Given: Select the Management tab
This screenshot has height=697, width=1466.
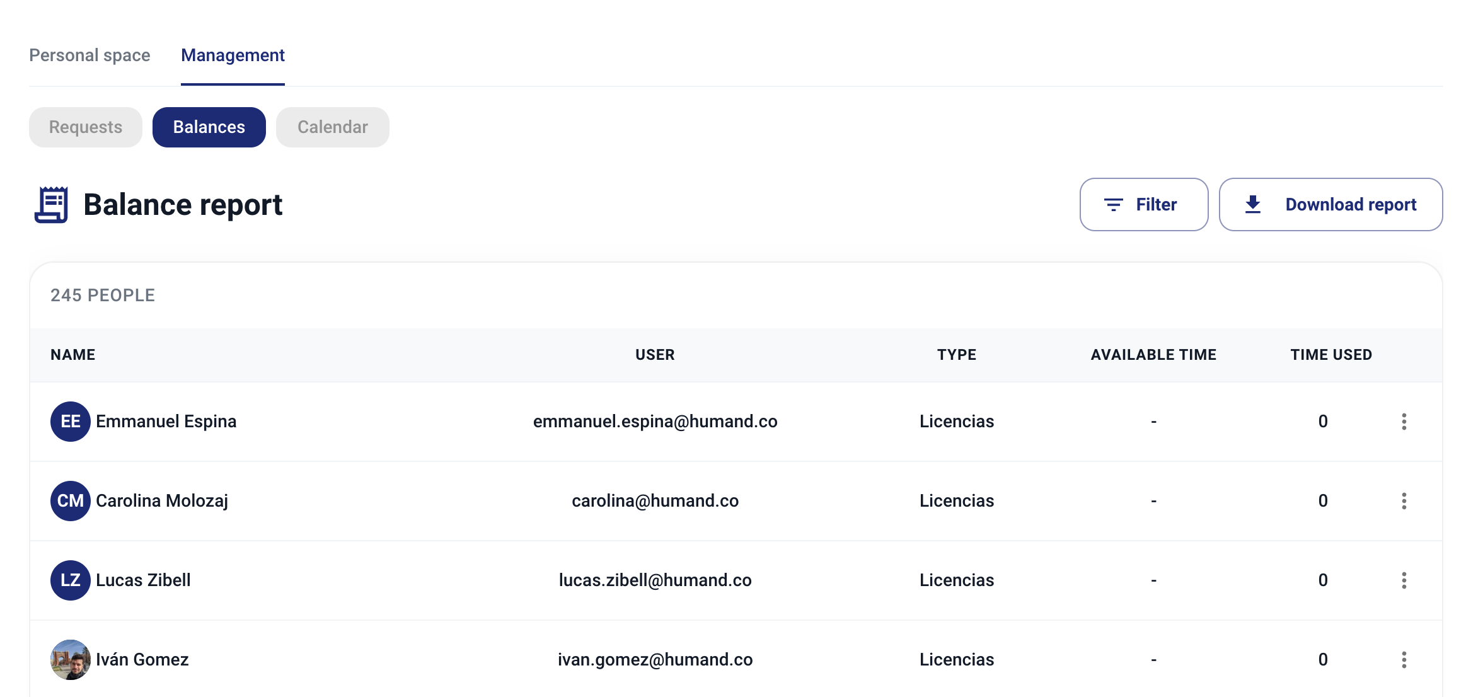Looking at the screenshot, I should pyautogui.click(x=233, y=55).
